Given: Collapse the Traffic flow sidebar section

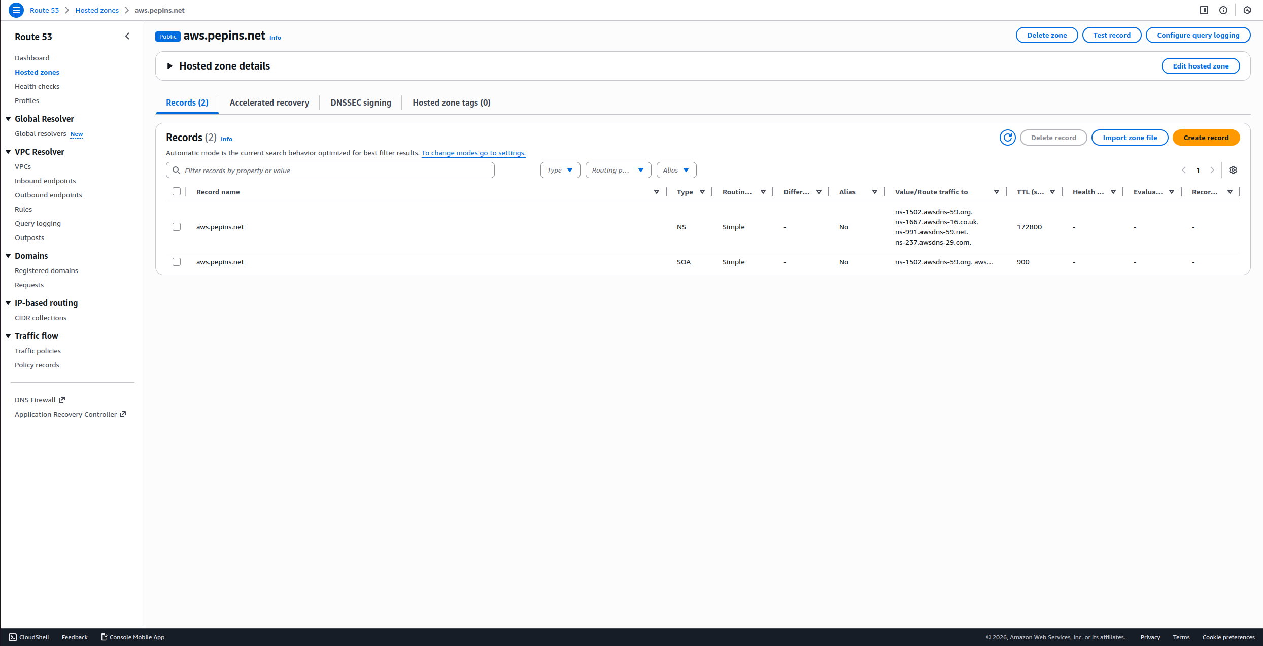Looking at the screenshot, I should 8,335.
